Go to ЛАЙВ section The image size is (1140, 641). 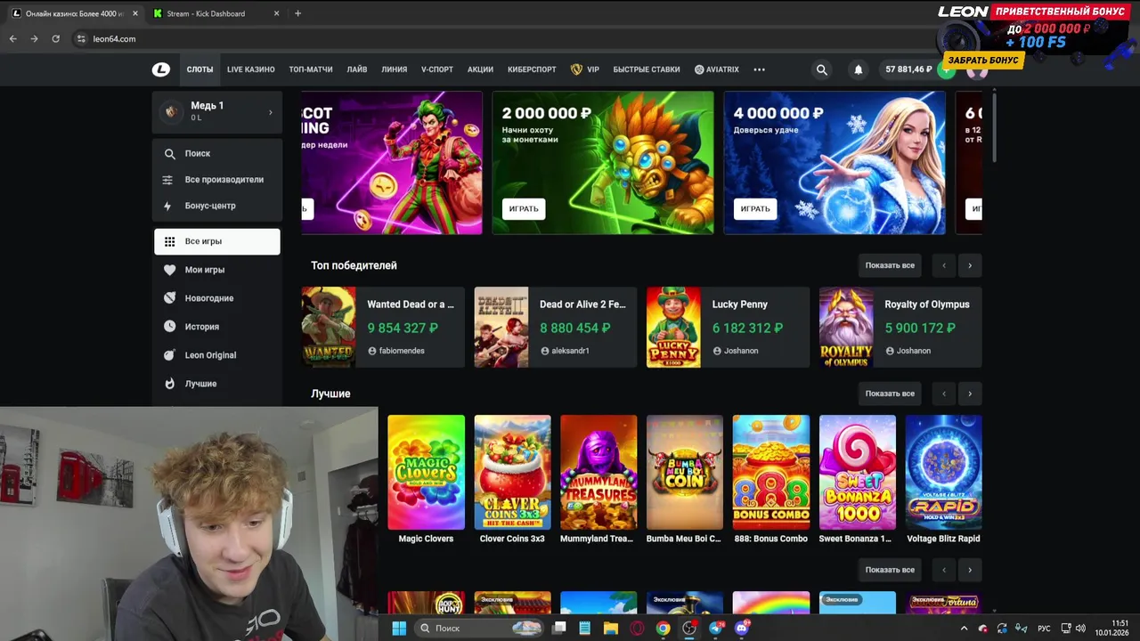(x=357, y=69)
